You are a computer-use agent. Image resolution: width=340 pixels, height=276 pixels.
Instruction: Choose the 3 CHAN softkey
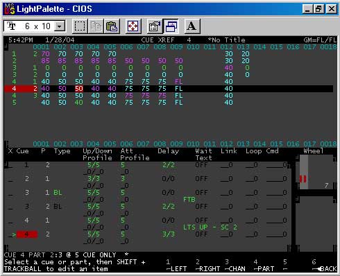(235, 266)
